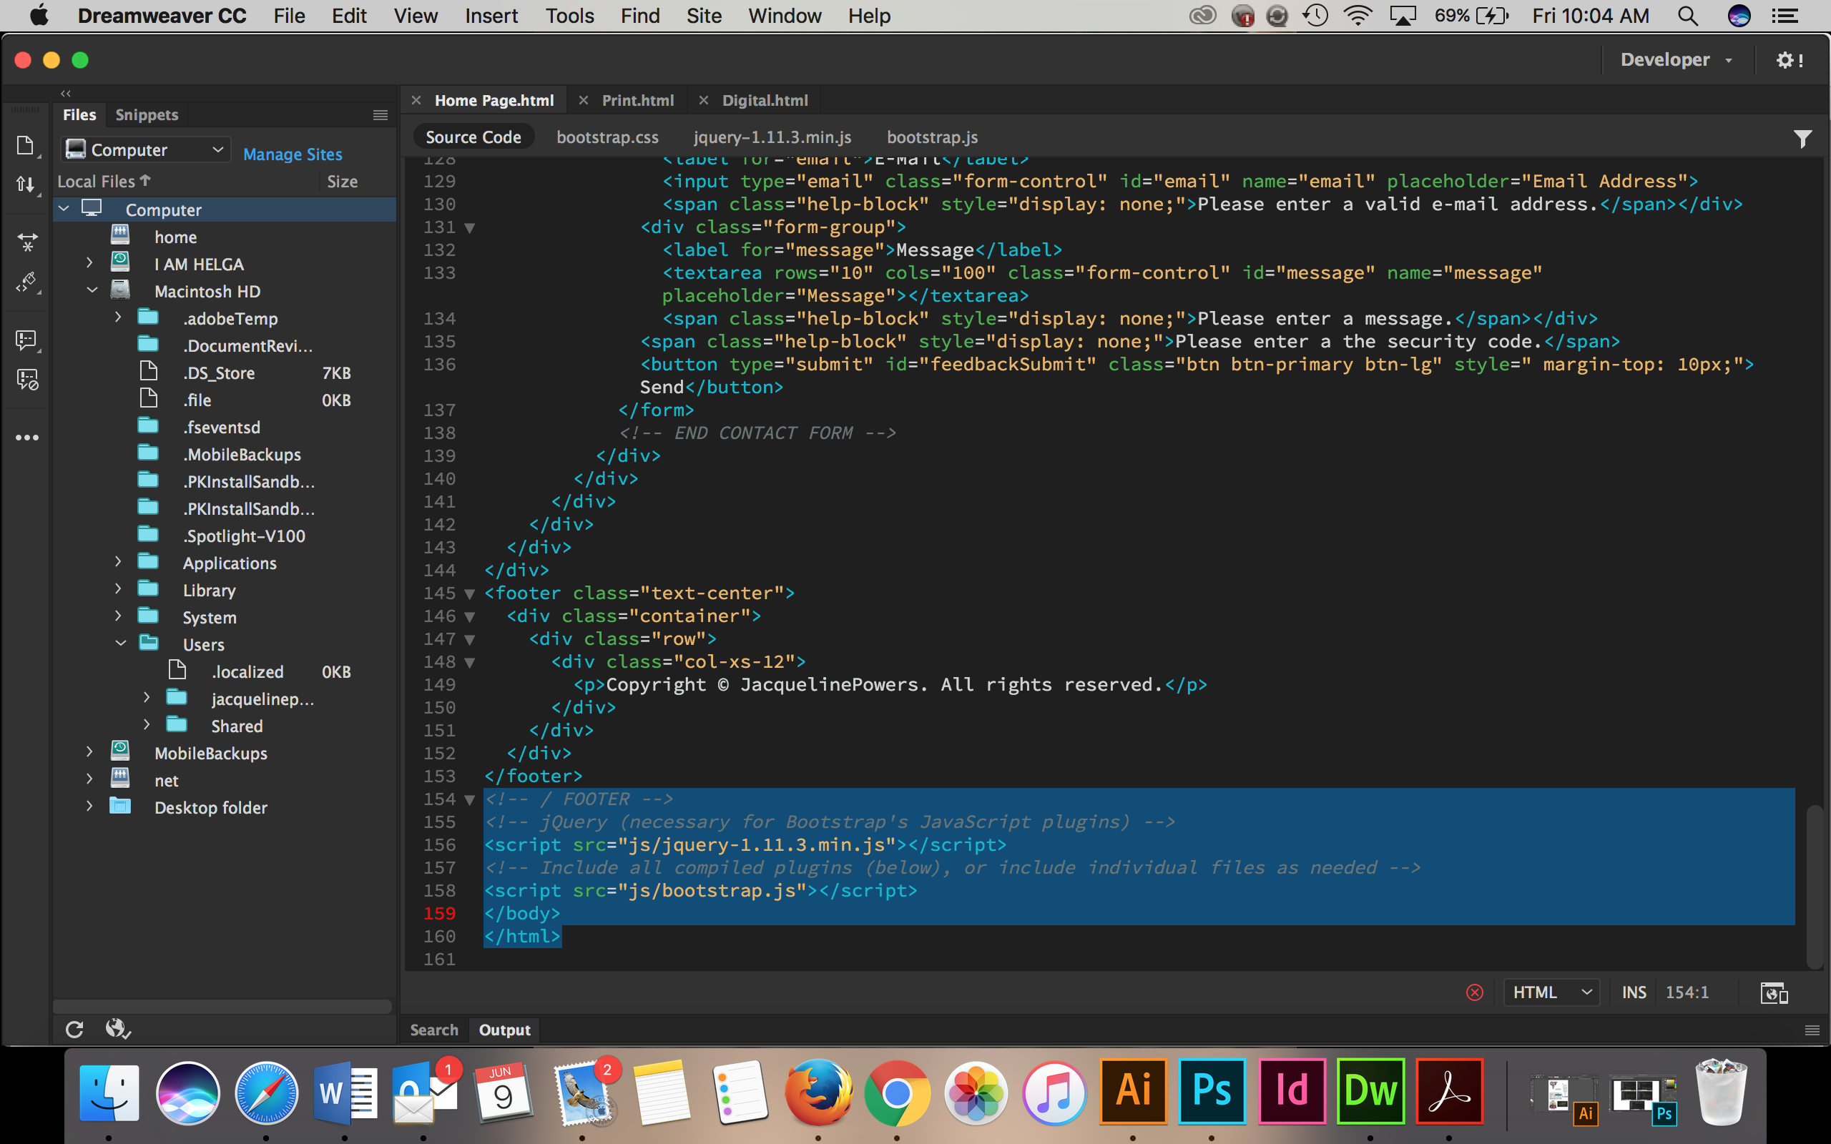Image resolution: width=1831 pixels, height=1144 pixels.
Task: Select the .DS_Store file row
Action: (225, 373)
